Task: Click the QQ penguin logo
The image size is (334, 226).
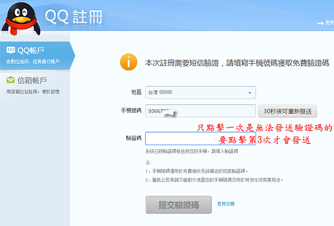Action: pos(21,19)
